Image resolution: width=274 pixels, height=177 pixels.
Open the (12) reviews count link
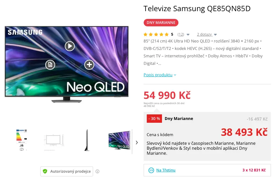181,34
